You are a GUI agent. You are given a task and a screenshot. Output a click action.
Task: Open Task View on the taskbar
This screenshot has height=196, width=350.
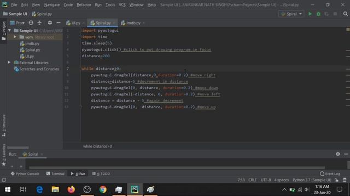23,189
